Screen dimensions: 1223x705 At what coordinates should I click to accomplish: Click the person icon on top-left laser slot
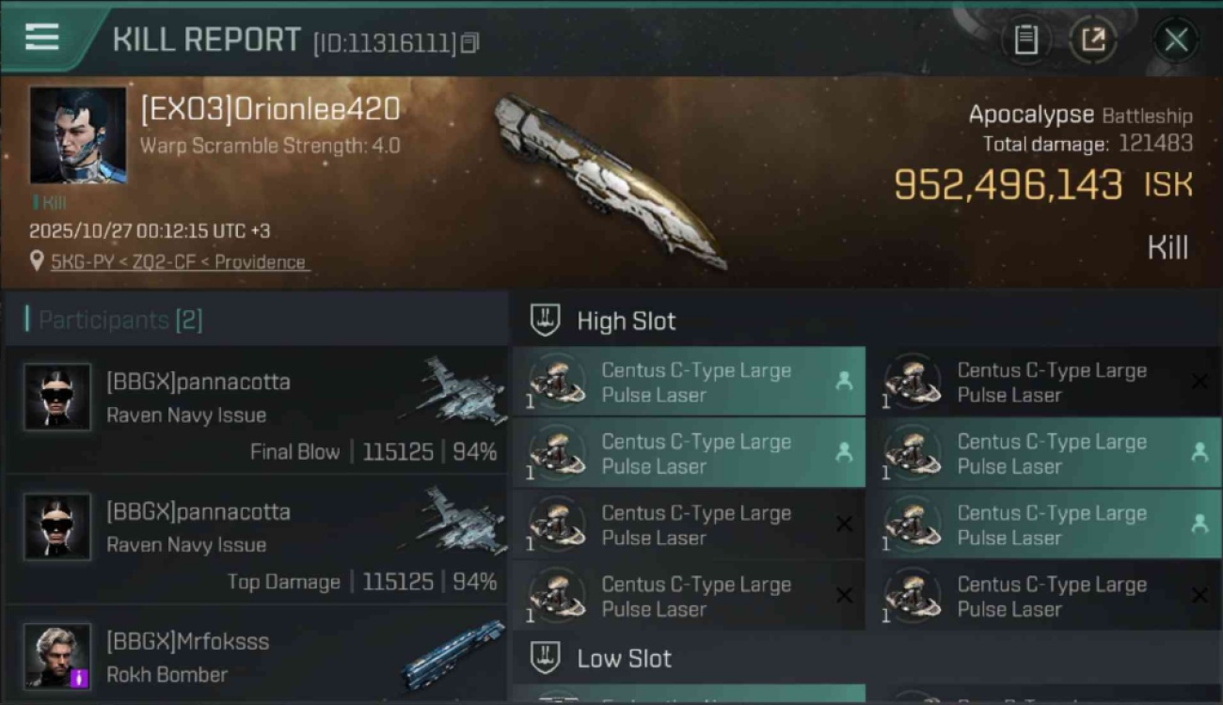click(x=844, y=381)
